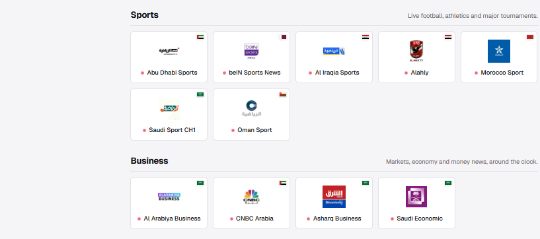Open the beIN Sports News title
The width and height of the screenshot is (540, 239).
coord(255,73)
